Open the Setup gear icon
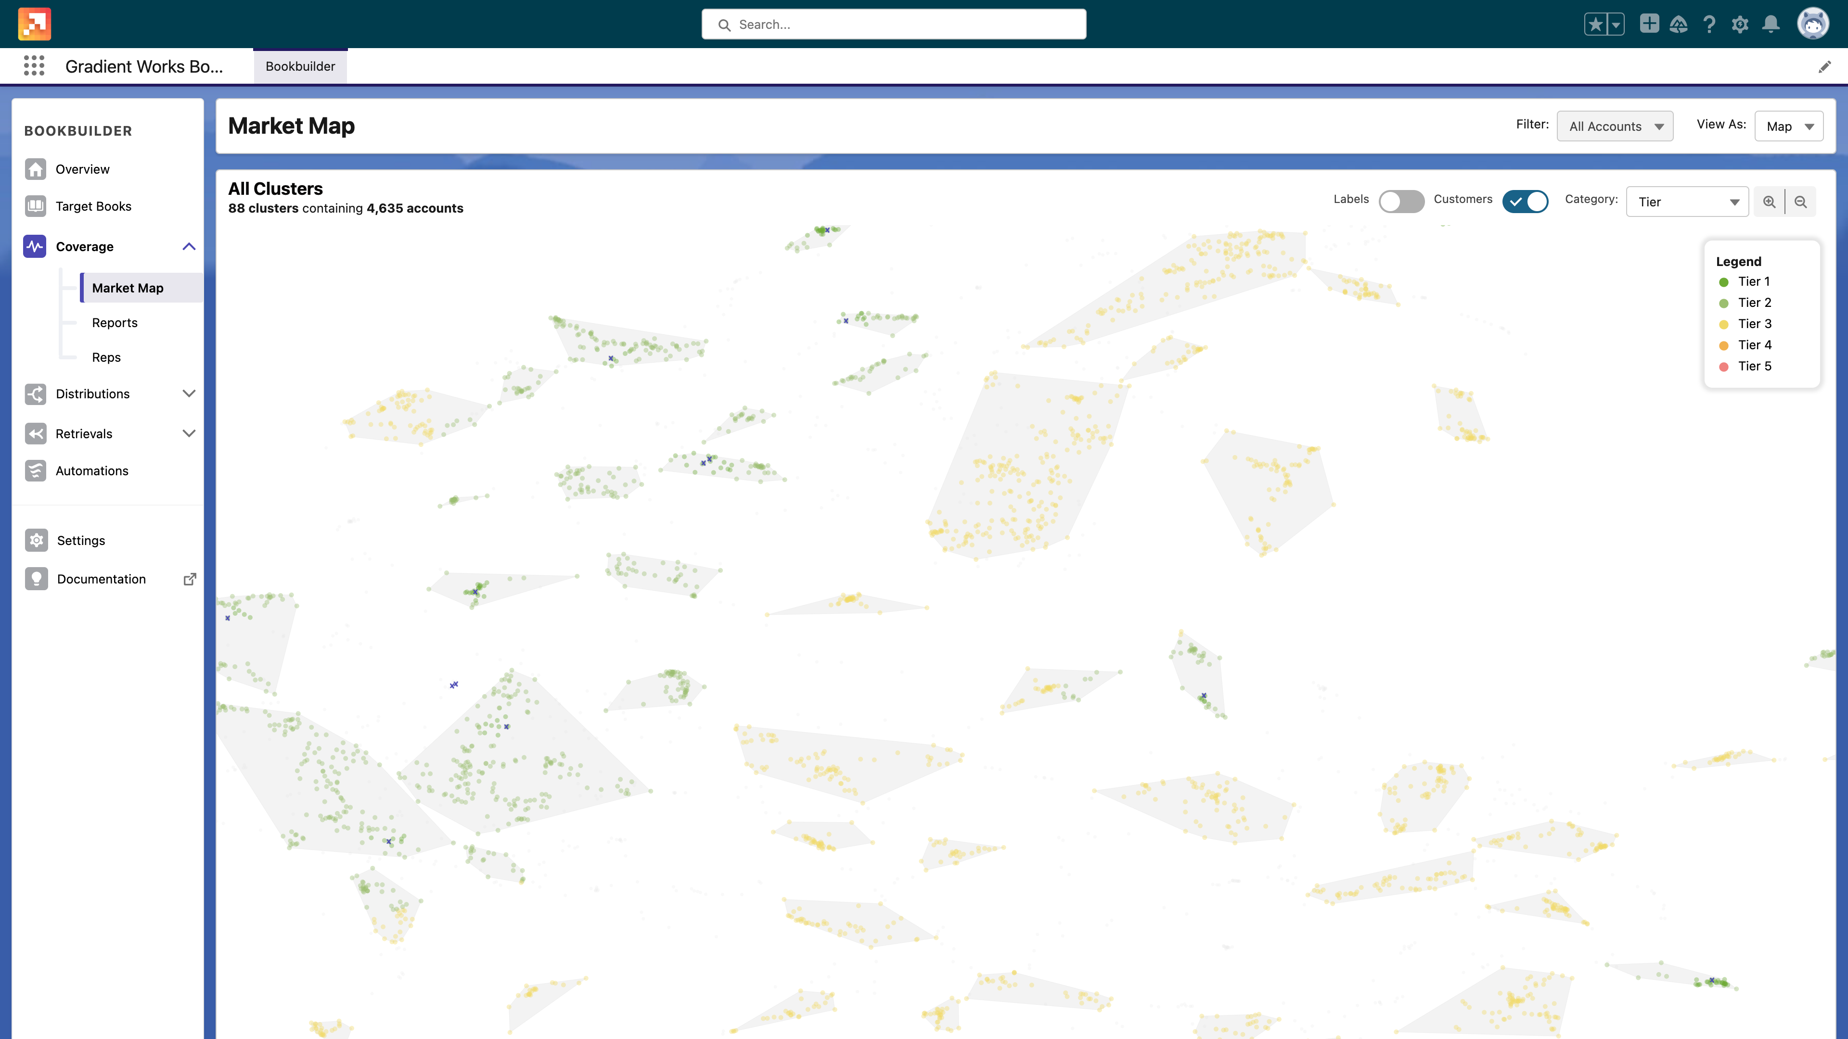 click(1740, 25)
